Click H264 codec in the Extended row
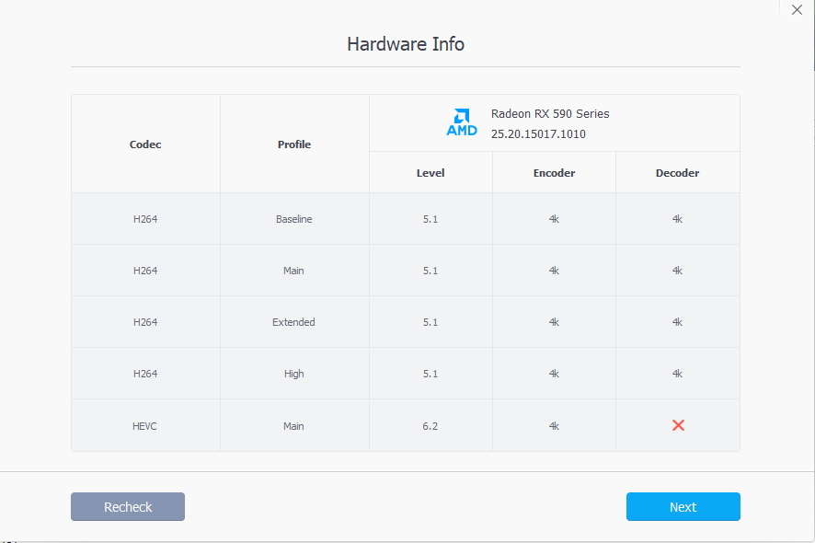This screenshot has height=543, width=815. [145, 322]
